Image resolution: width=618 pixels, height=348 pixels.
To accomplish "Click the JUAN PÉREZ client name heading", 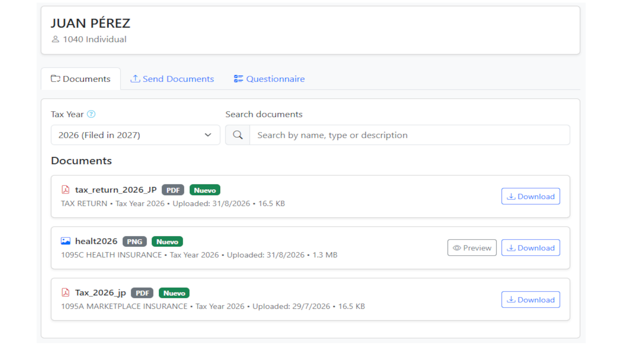I will (x=91, y=23).
